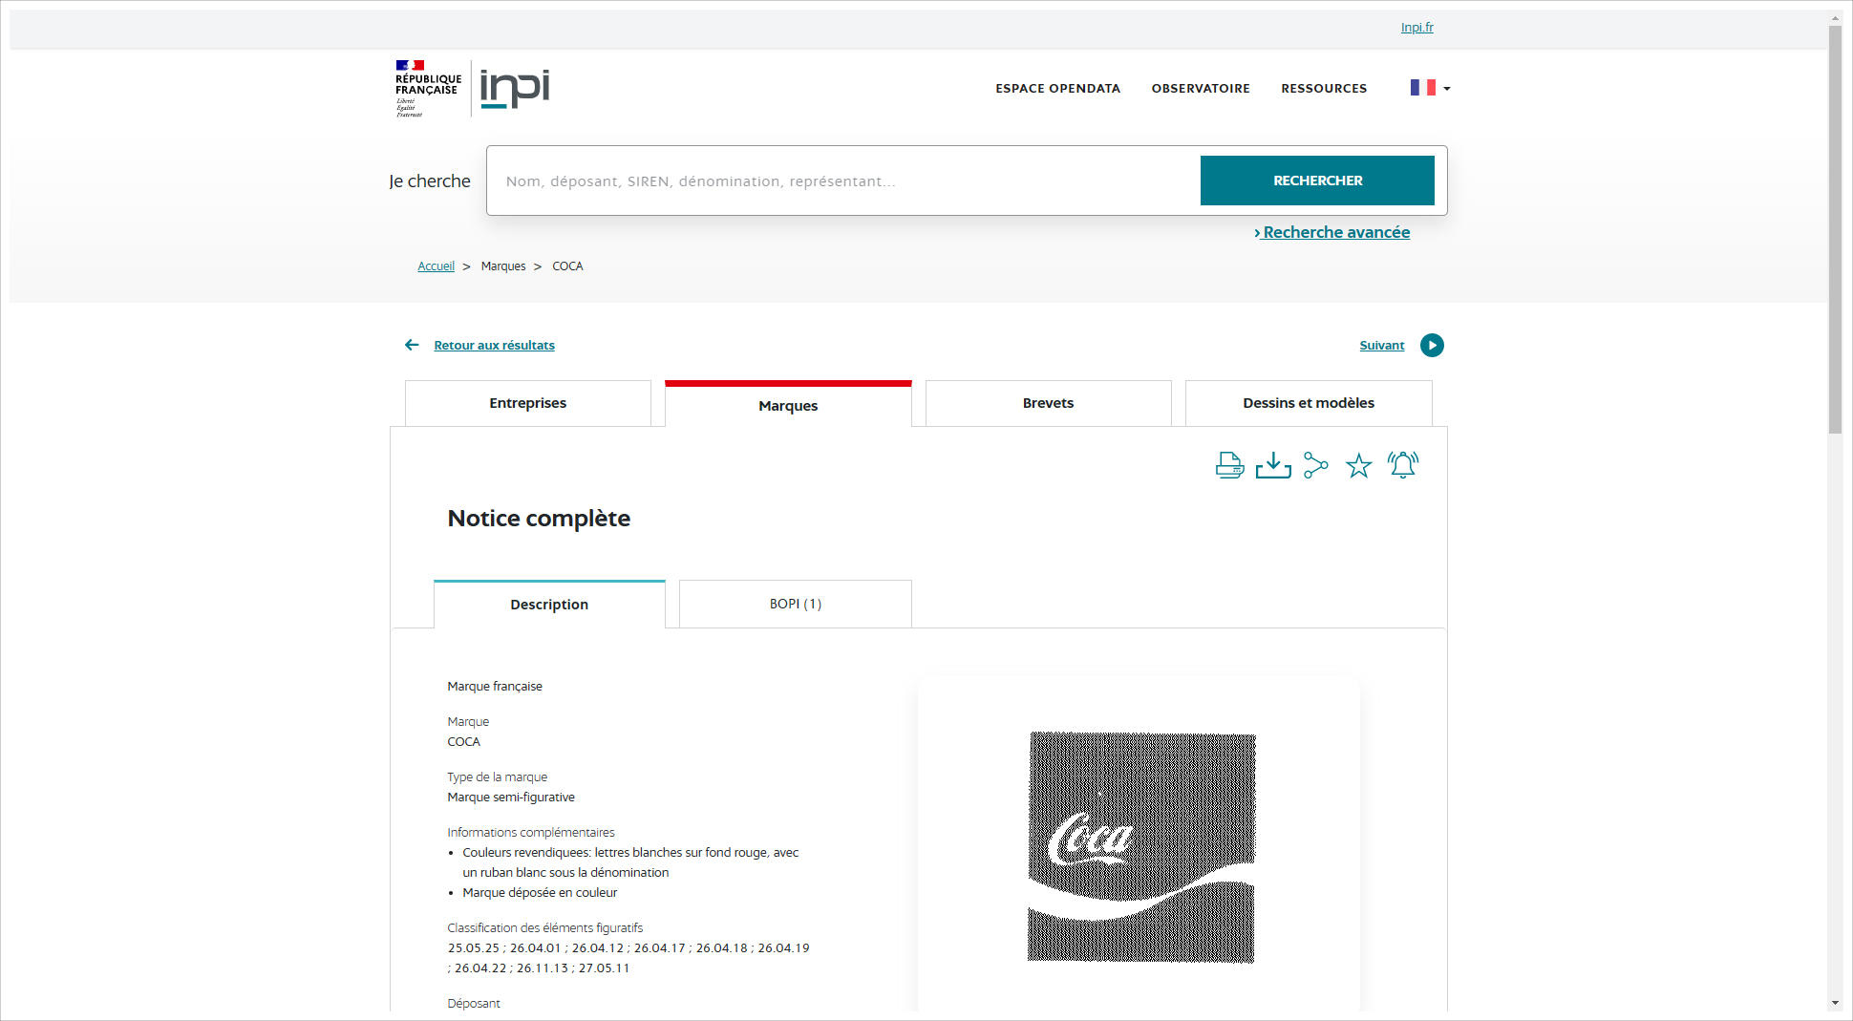Click the alert bell icon
Image resolution: width=1853 pixels, height=1021 pixels.
coord(1403,465)
